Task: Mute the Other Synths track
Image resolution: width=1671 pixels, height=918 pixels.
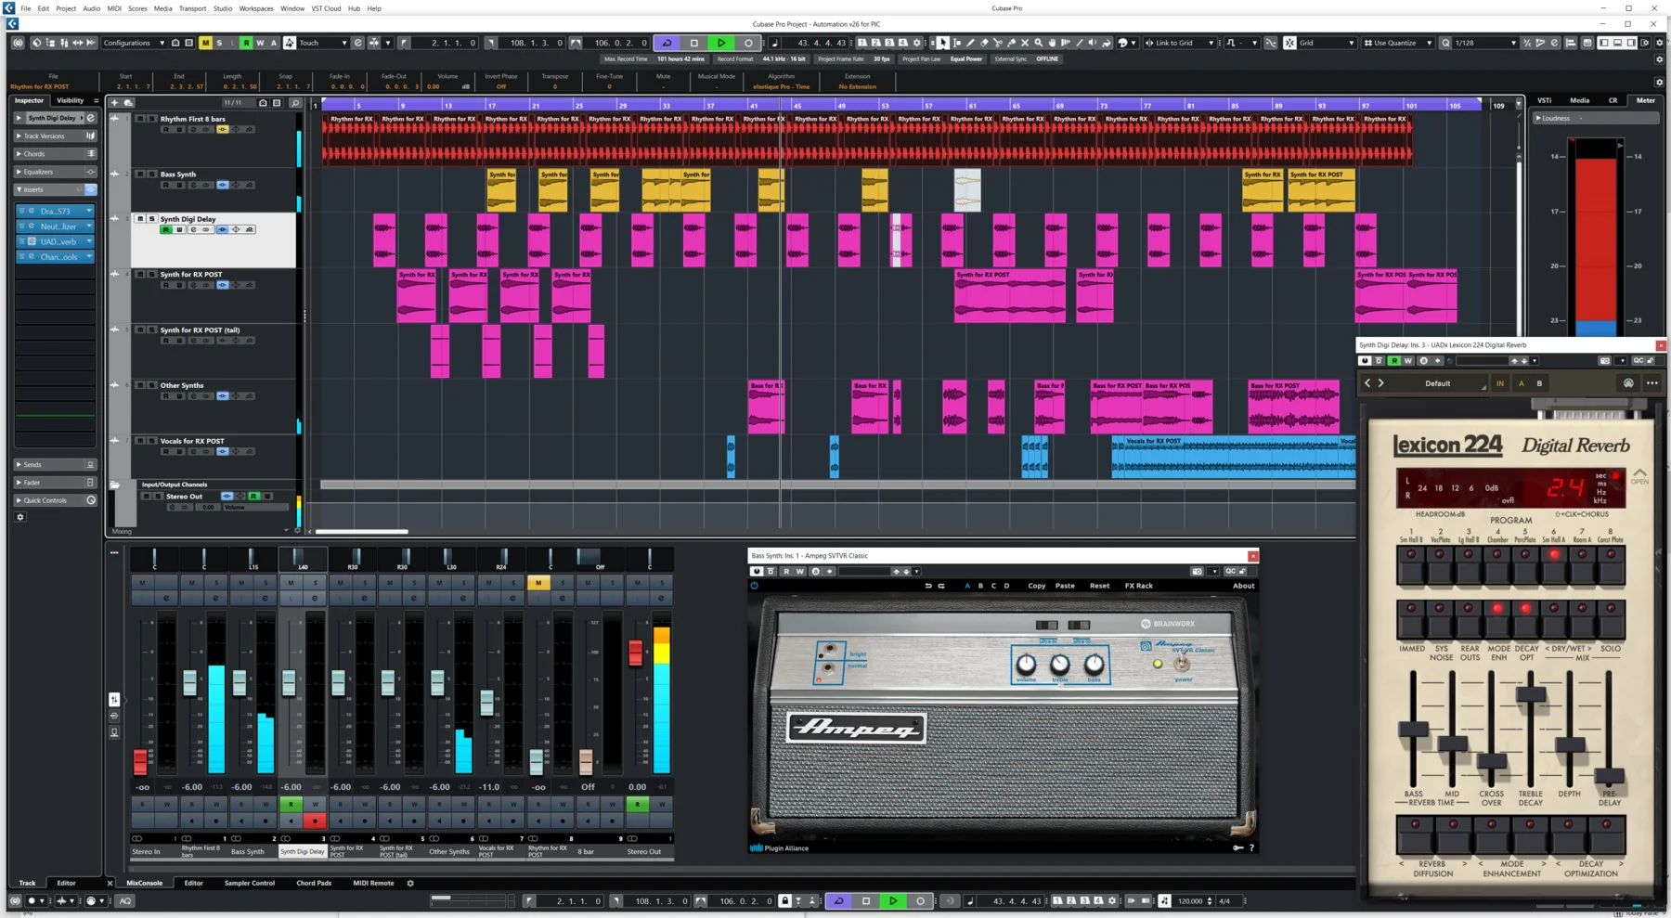Action: tap(140, 385)
